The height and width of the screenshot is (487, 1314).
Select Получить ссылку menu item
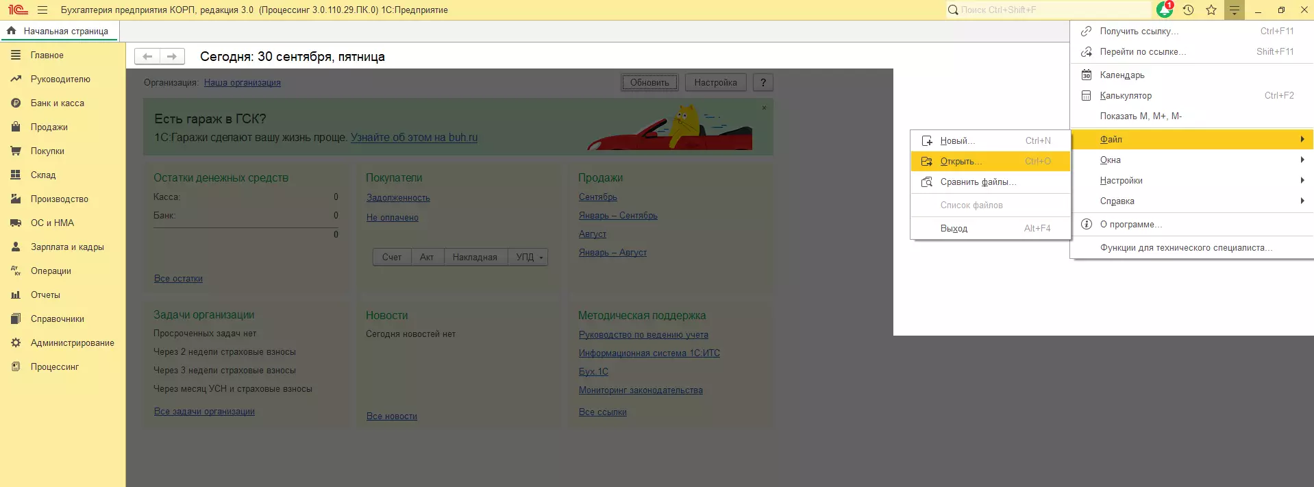[x=1192, y=32]
